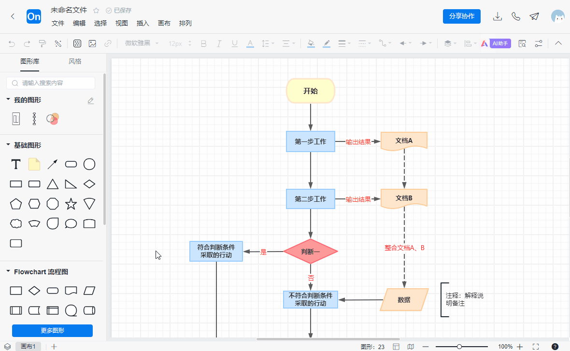Click the blue 分享协作 button
Image resolution: width=570 pixels, height=351 pixels.
point(462,16)
